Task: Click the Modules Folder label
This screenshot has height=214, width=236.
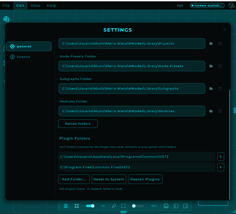Action: click(74, 101)
